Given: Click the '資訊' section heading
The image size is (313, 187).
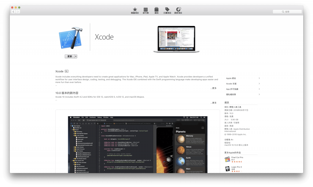Looking at the screenshot, I should (227, 102).
